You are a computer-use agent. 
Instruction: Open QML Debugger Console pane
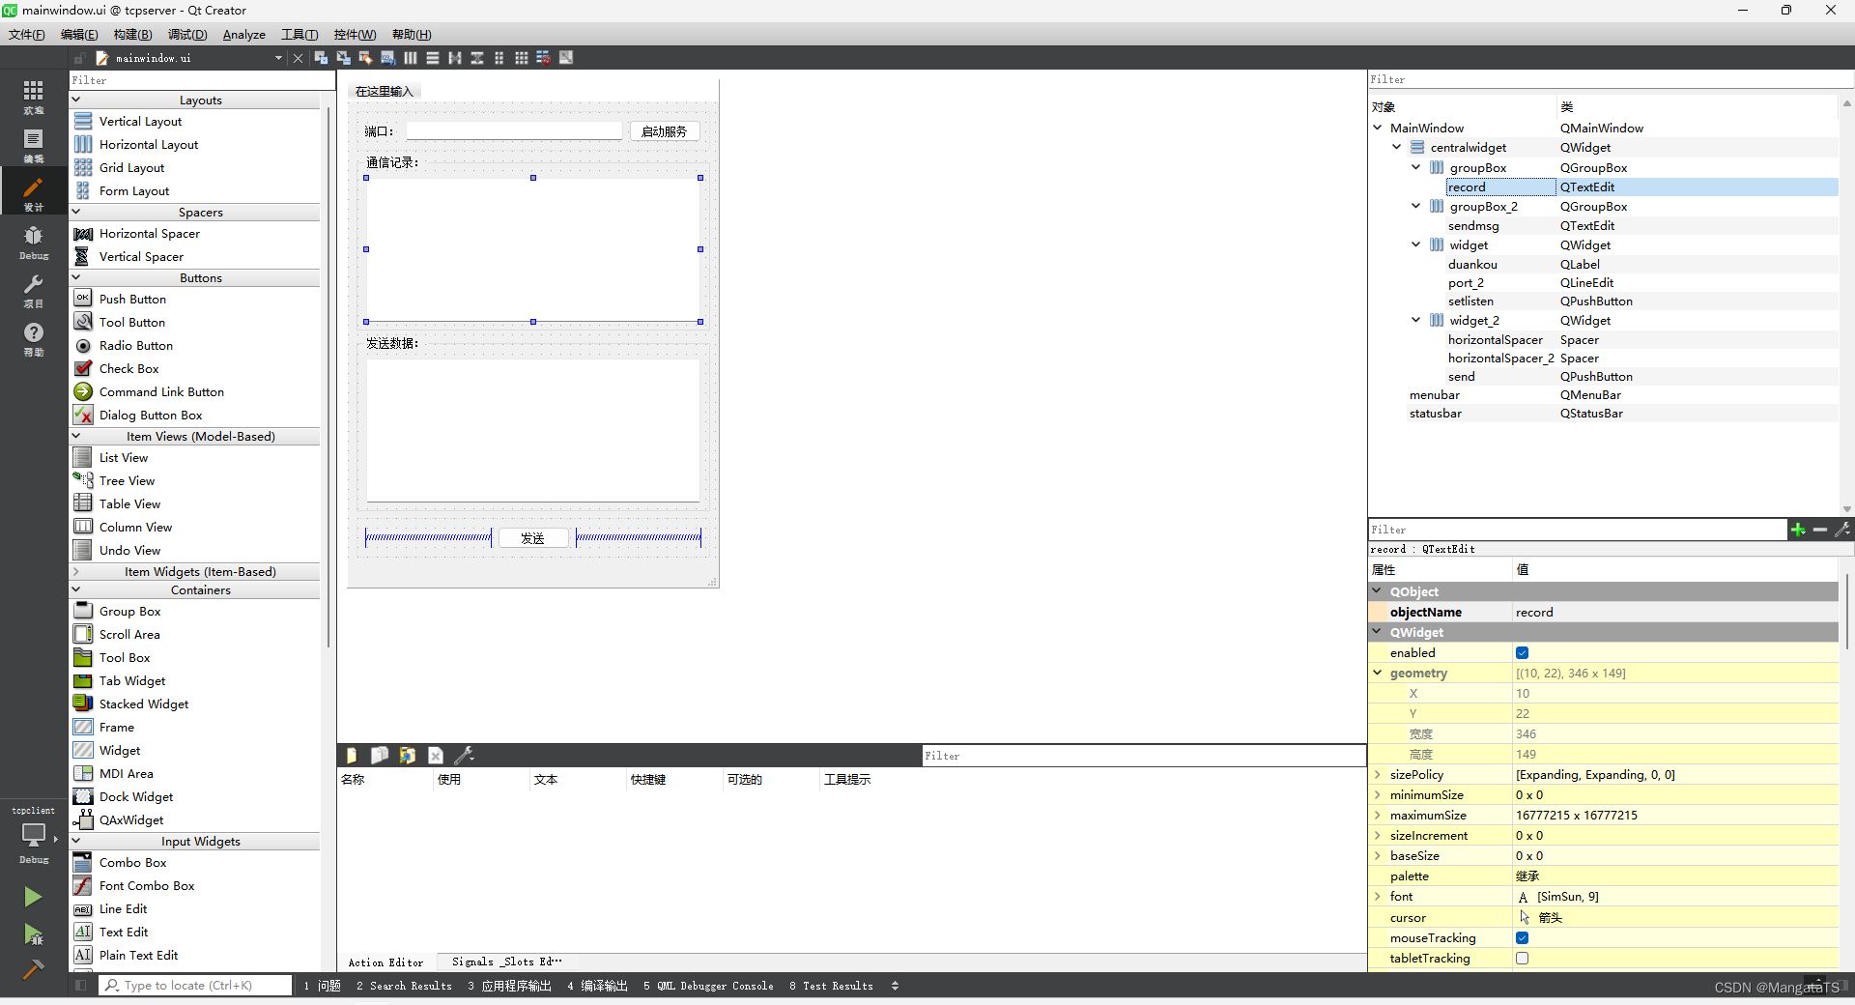click(x=708, y=986)
